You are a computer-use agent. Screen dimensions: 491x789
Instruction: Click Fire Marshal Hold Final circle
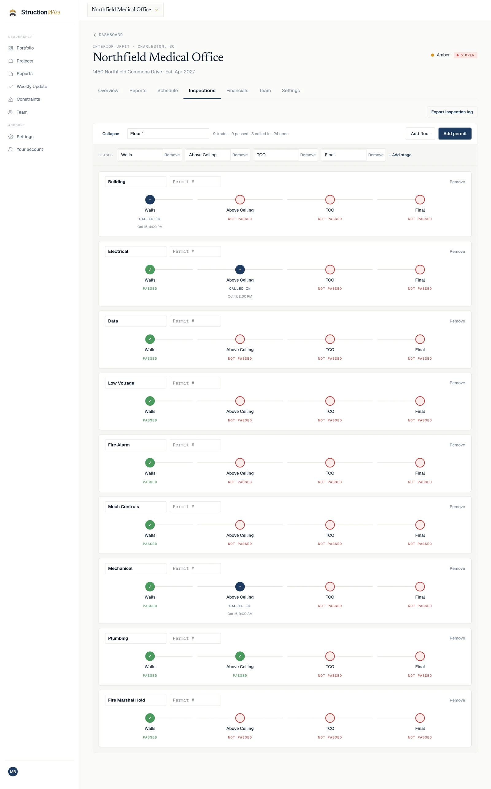420,717
